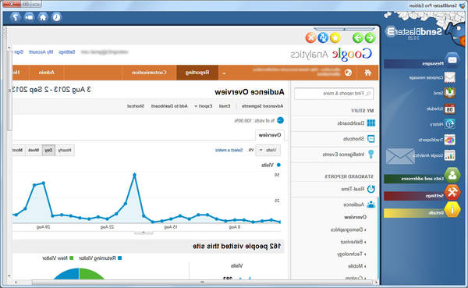Screen dimensions: 468x288
Task: Refresh the page with blue arrows icon
Action: click(x=323, y=38)
